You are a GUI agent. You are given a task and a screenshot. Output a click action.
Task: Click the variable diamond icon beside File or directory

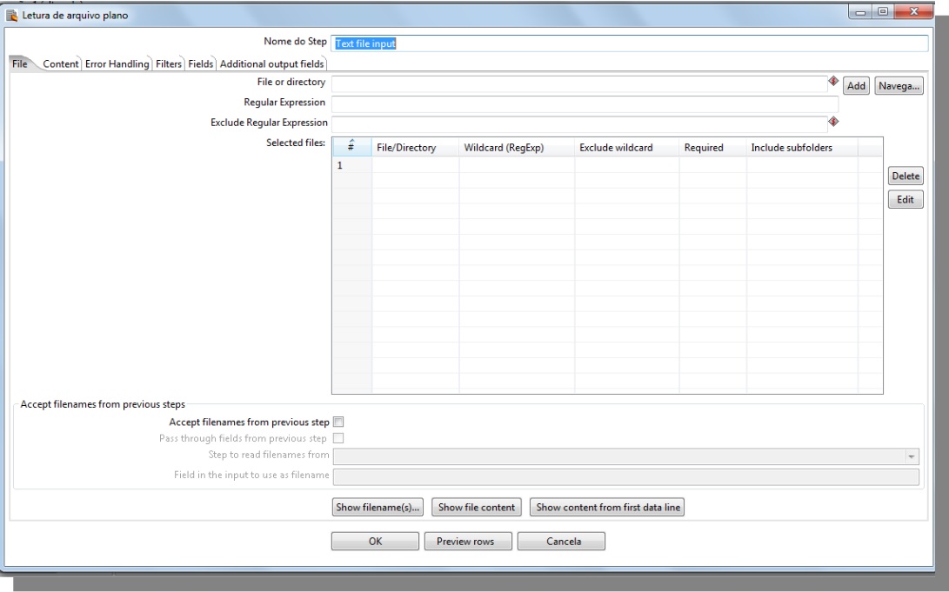[x=832, y=82]
